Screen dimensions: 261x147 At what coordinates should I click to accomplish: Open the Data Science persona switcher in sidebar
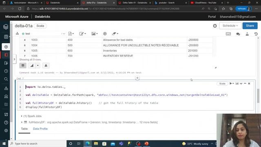click(6, 37)
